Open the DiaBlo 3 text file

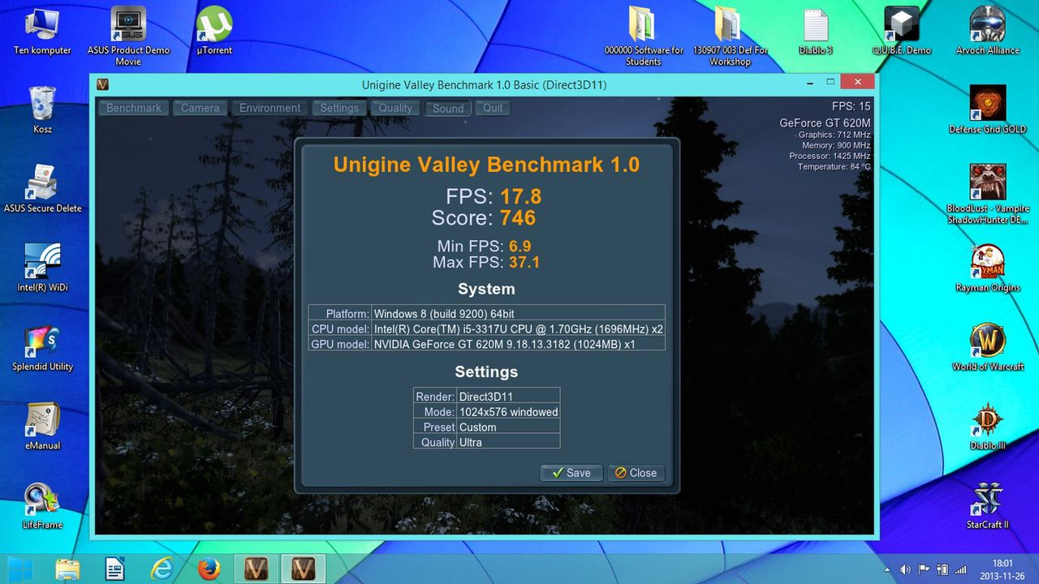coord(816,31)
